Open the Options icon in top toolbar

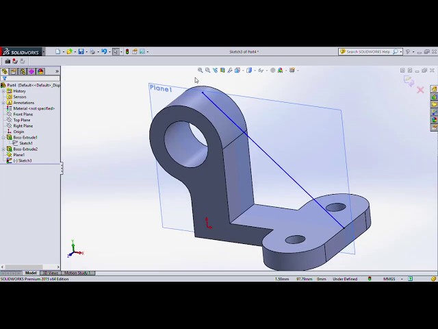(142, 51)
